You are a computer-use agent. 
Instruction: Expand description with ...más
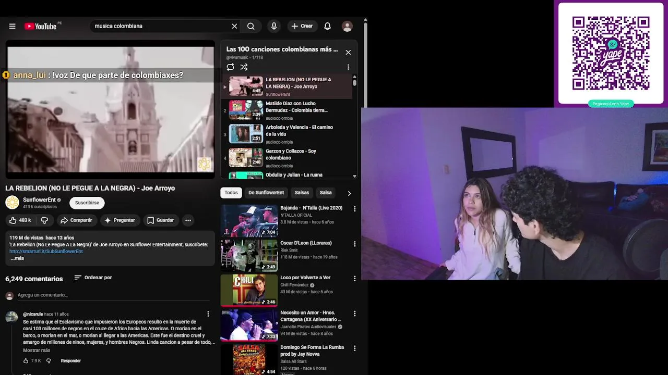point(17,258)
